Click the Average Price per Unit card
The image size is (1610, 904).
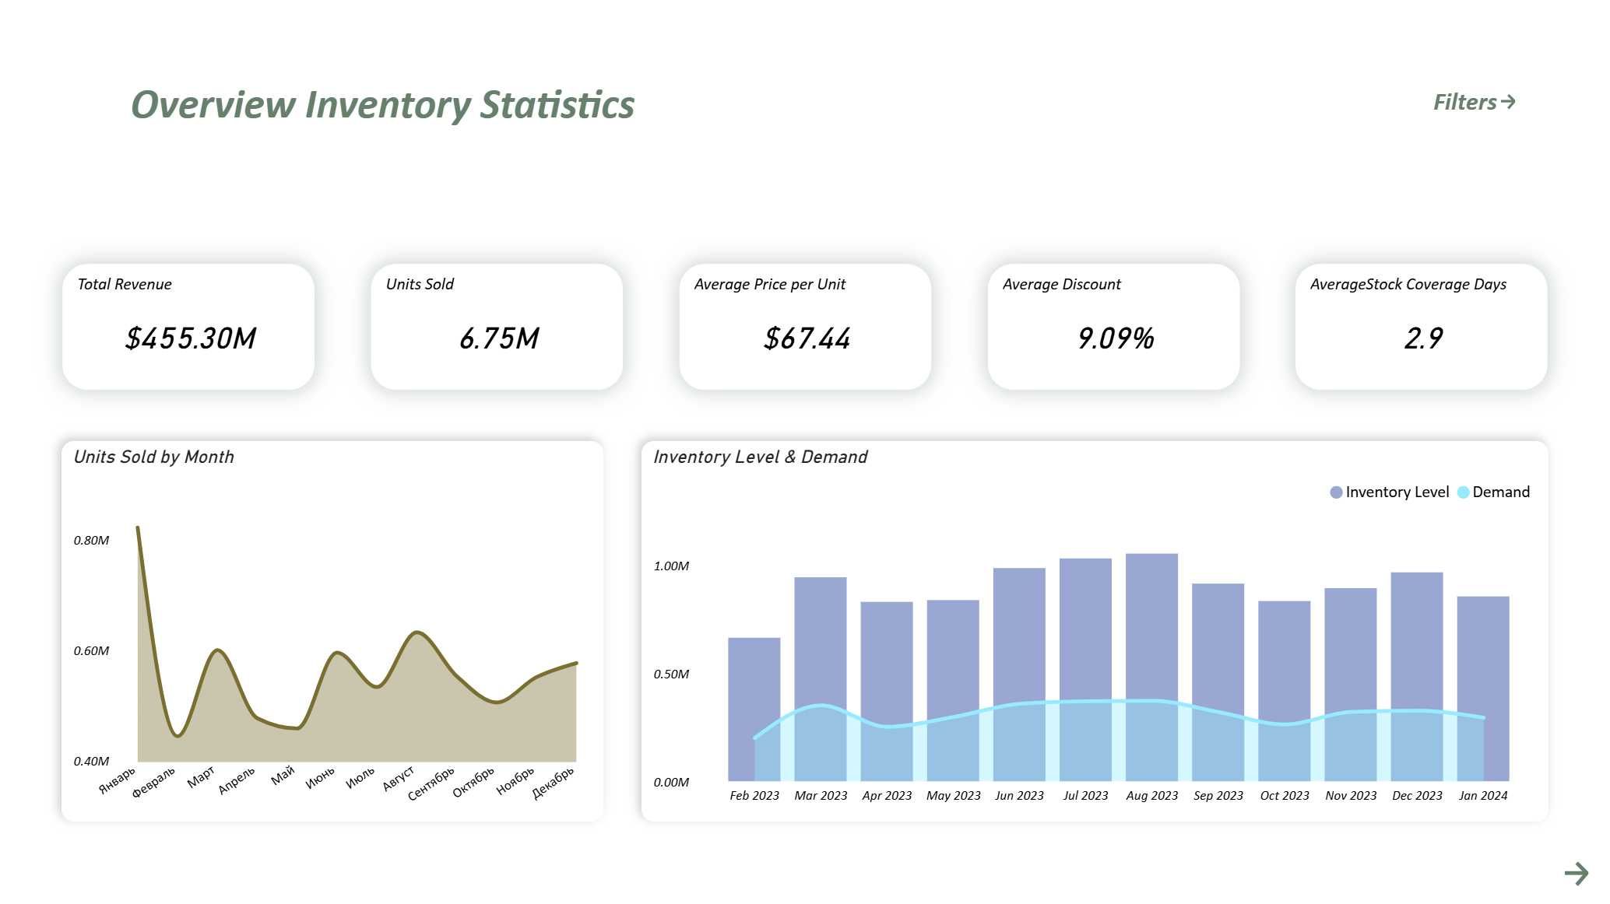(x=805, y=327)
